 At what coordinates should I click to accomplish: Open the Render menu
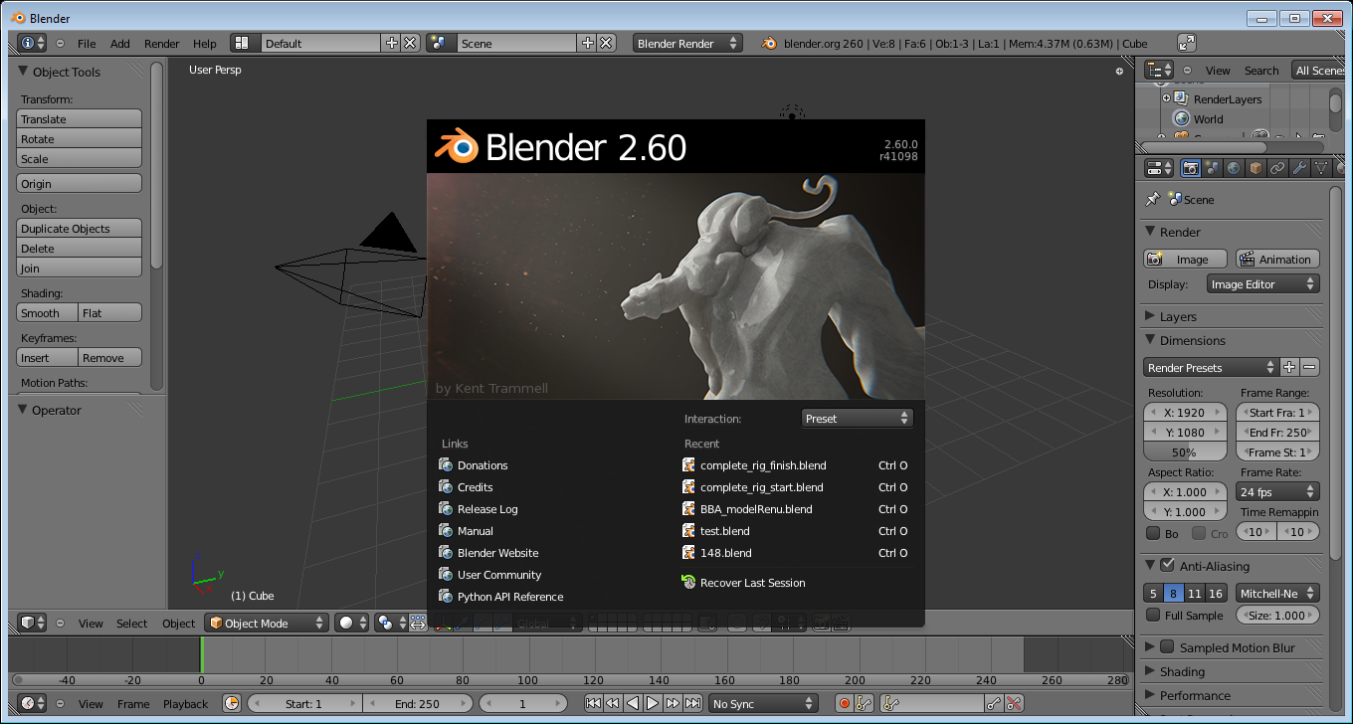click(x=161, y=43)
